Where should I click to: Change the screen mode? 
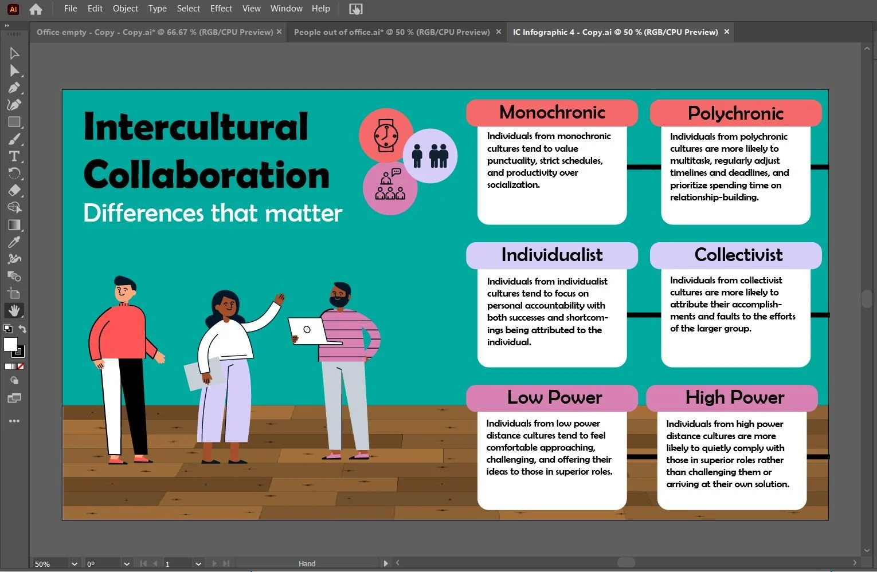[x=14, y=398]
